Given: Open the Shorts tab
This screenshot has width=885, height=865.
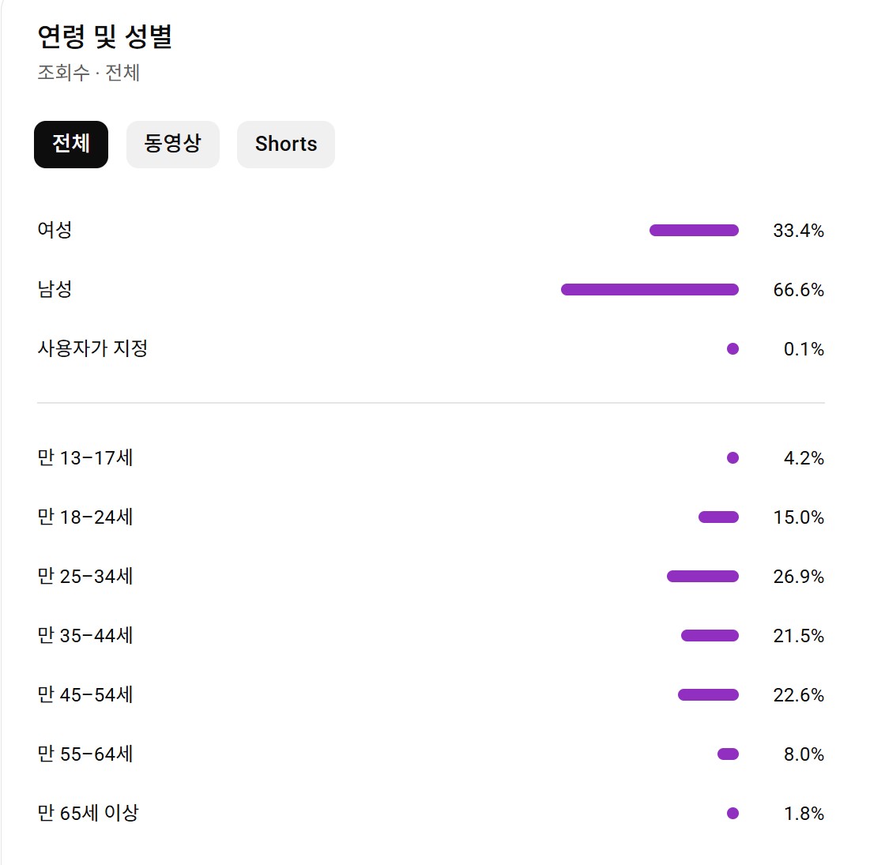Looking at the screenshot, I should coord(286,144).
